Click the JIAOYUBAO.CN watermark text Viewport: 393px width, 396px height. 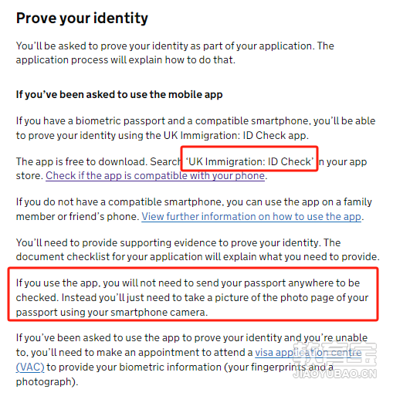335,374
